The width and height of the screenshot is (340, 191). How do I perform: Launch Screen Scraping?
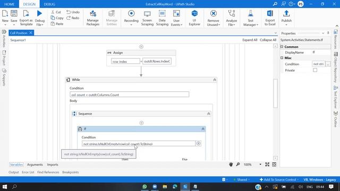click(147, 18)
